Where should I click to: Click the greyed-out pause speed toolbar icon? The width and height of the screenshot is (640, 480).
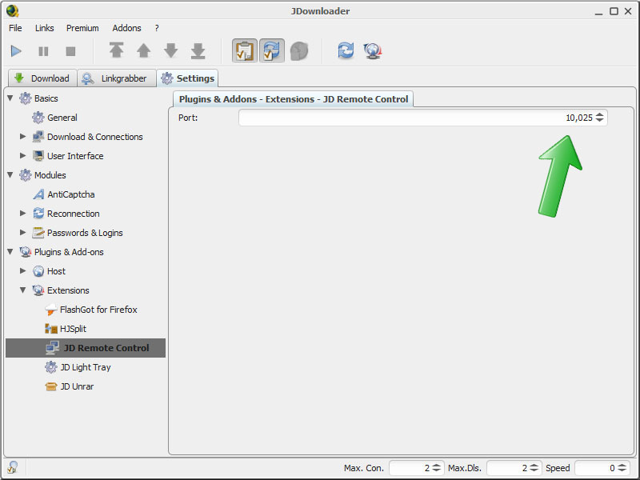(299, 51)
